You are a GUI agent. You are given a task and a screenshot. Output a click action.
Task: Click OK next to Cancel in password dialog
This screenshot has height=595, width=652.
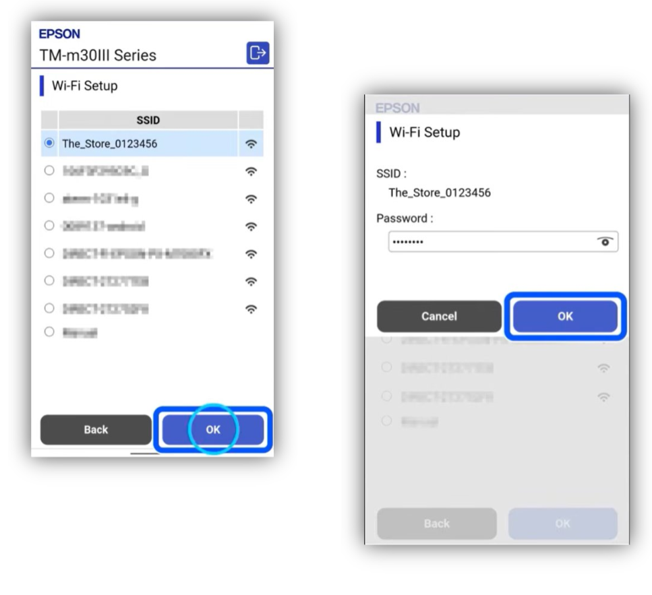565,316
